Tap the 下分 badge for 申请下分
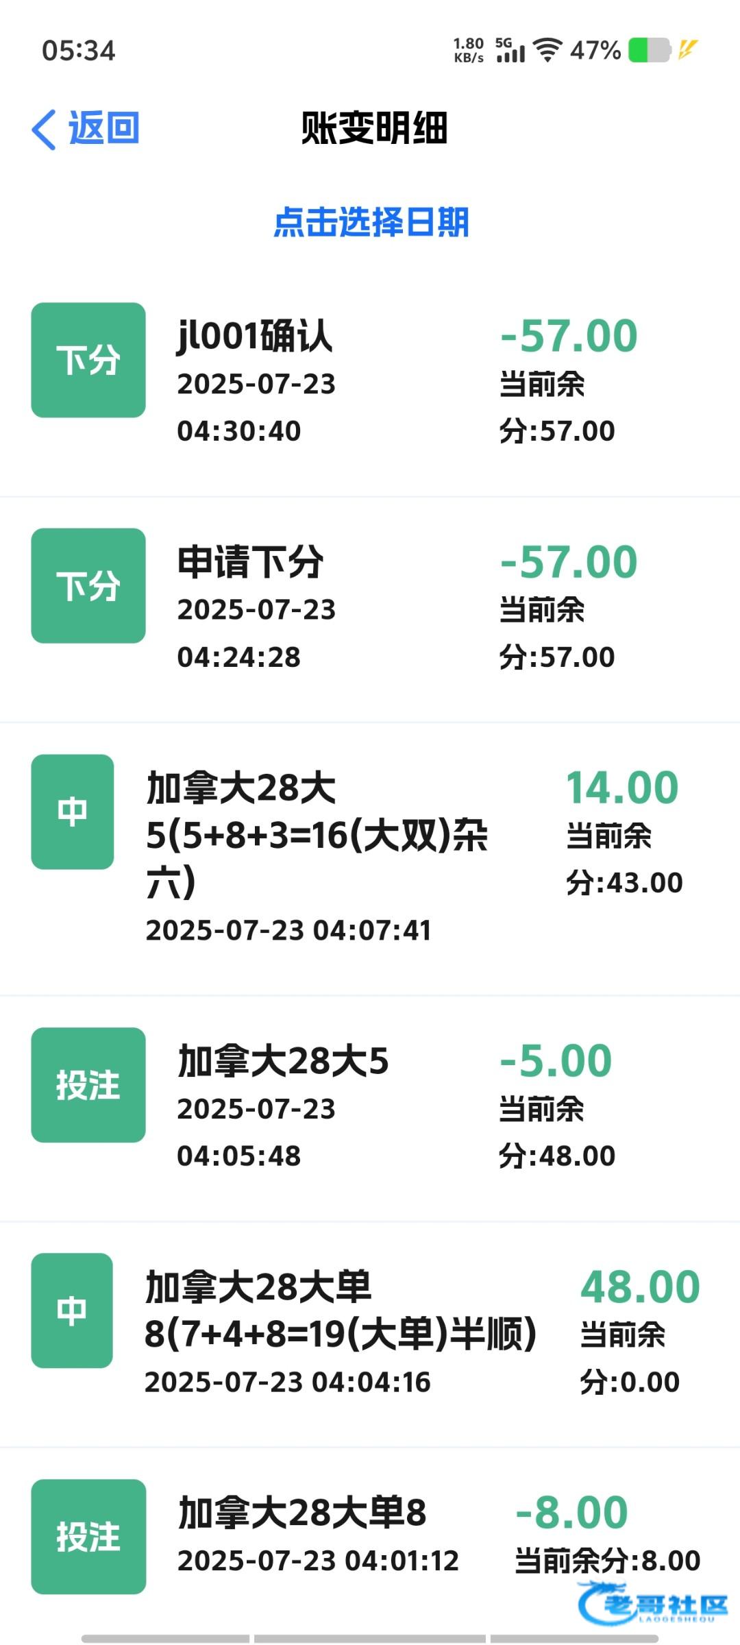The width and height of the screenshot is (740, 1645). pyautogui.click(x=88, y=586)
